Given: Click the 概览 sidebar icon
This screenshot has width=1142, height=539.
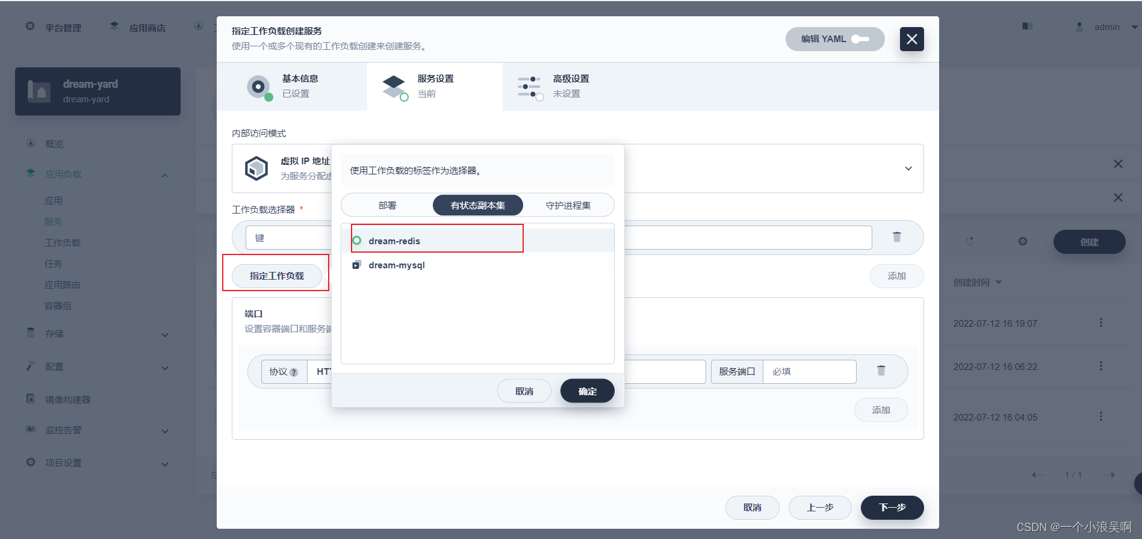Looking at the screenshot, I should (x=31, y=143).
